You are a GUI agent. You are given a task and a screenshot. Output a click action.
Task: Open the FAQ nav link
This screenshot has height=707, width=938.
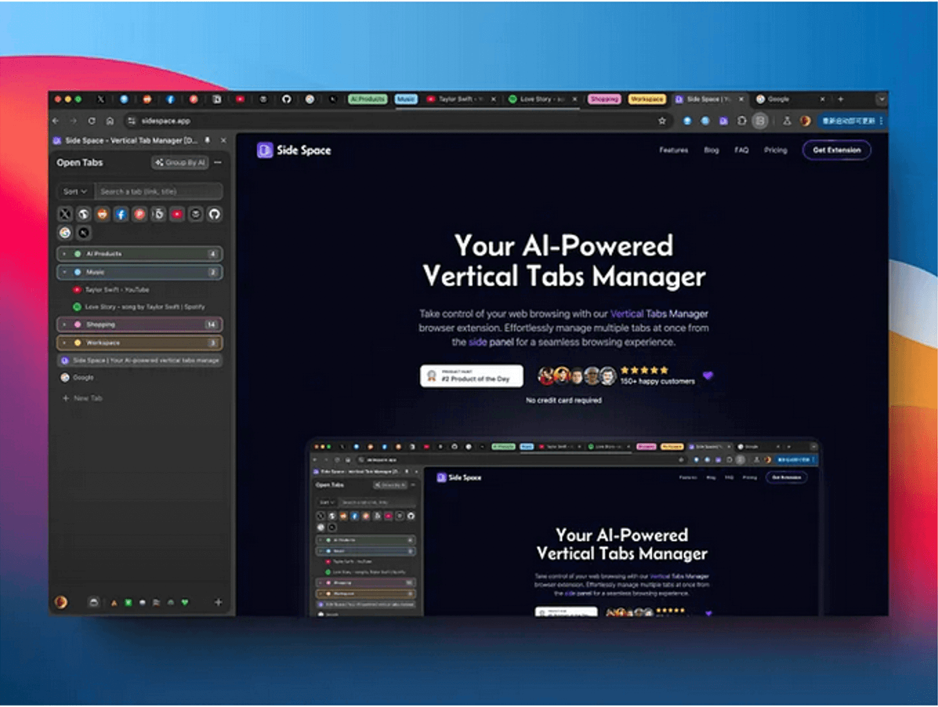[741, 150]
